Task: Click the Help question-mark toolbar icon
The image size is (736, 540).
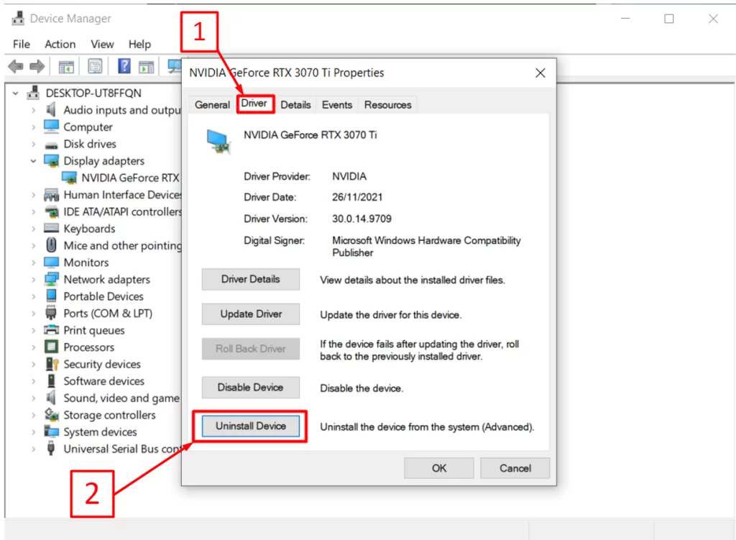Action: coord(124,66)
